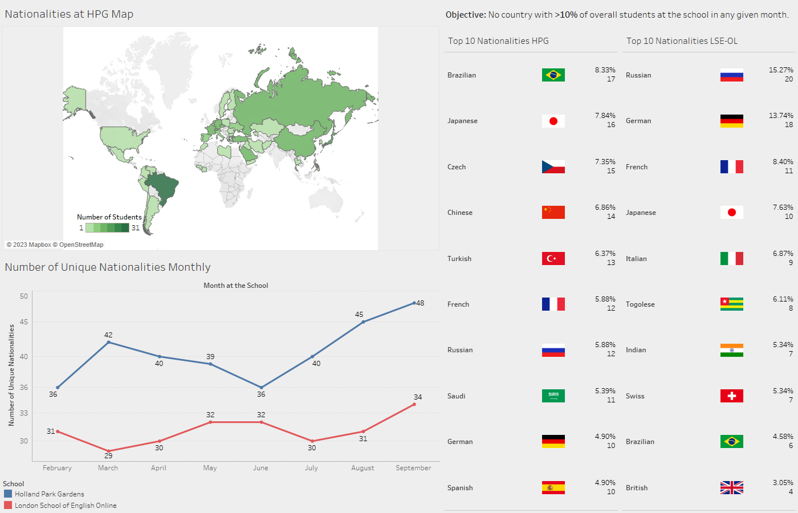Click the September data point labeled 48

coord(414,303)
